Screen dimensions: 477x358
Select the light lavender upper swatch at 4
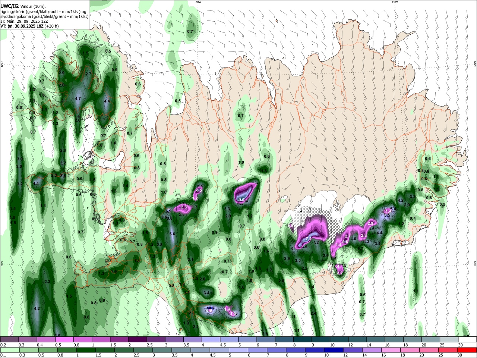point(210,340)
